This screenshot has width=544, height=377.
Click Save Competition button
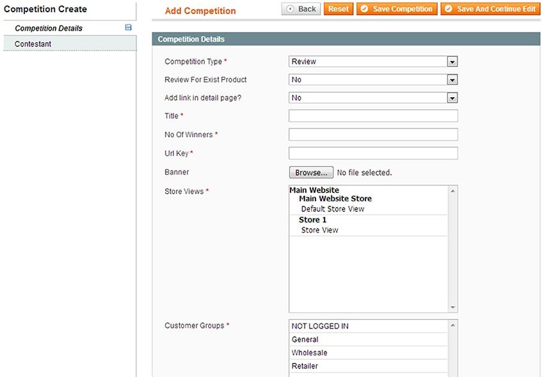tap(397, 9)
